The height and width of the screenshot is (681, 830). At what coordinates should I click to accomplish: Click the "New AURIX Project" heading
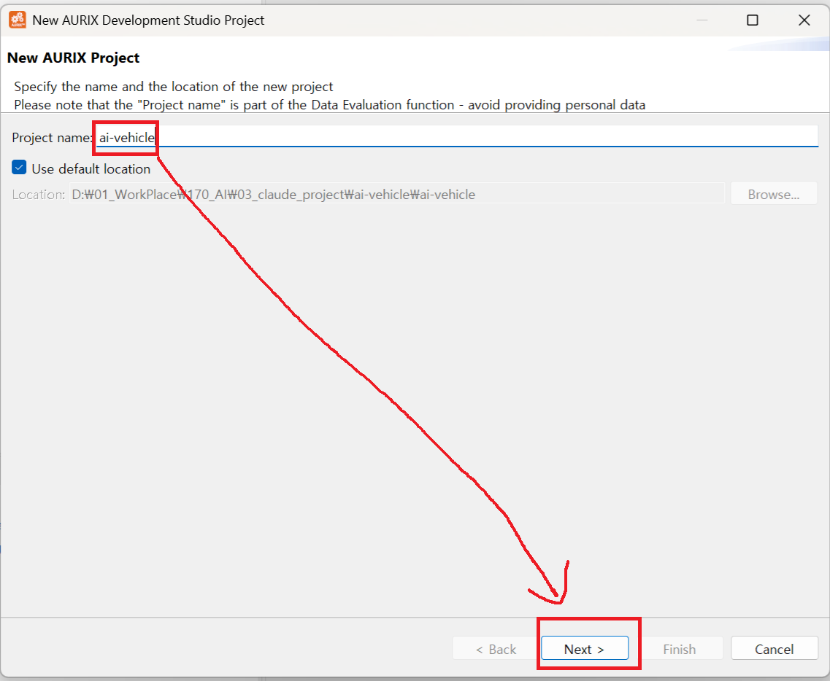pyautogui.click(x=73, y=58)
